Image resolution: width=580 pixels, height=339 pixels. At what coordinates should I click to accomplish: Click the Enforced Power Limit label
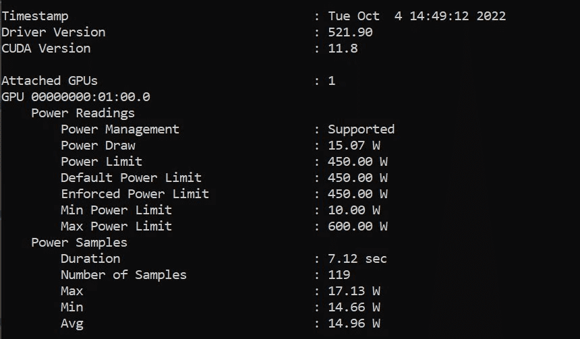pyautogui.click(x=135, y=194)
